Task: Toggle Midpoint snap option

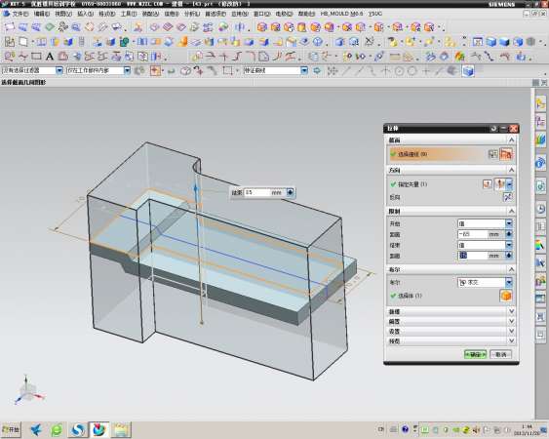Action: click(x=359, y=71)
